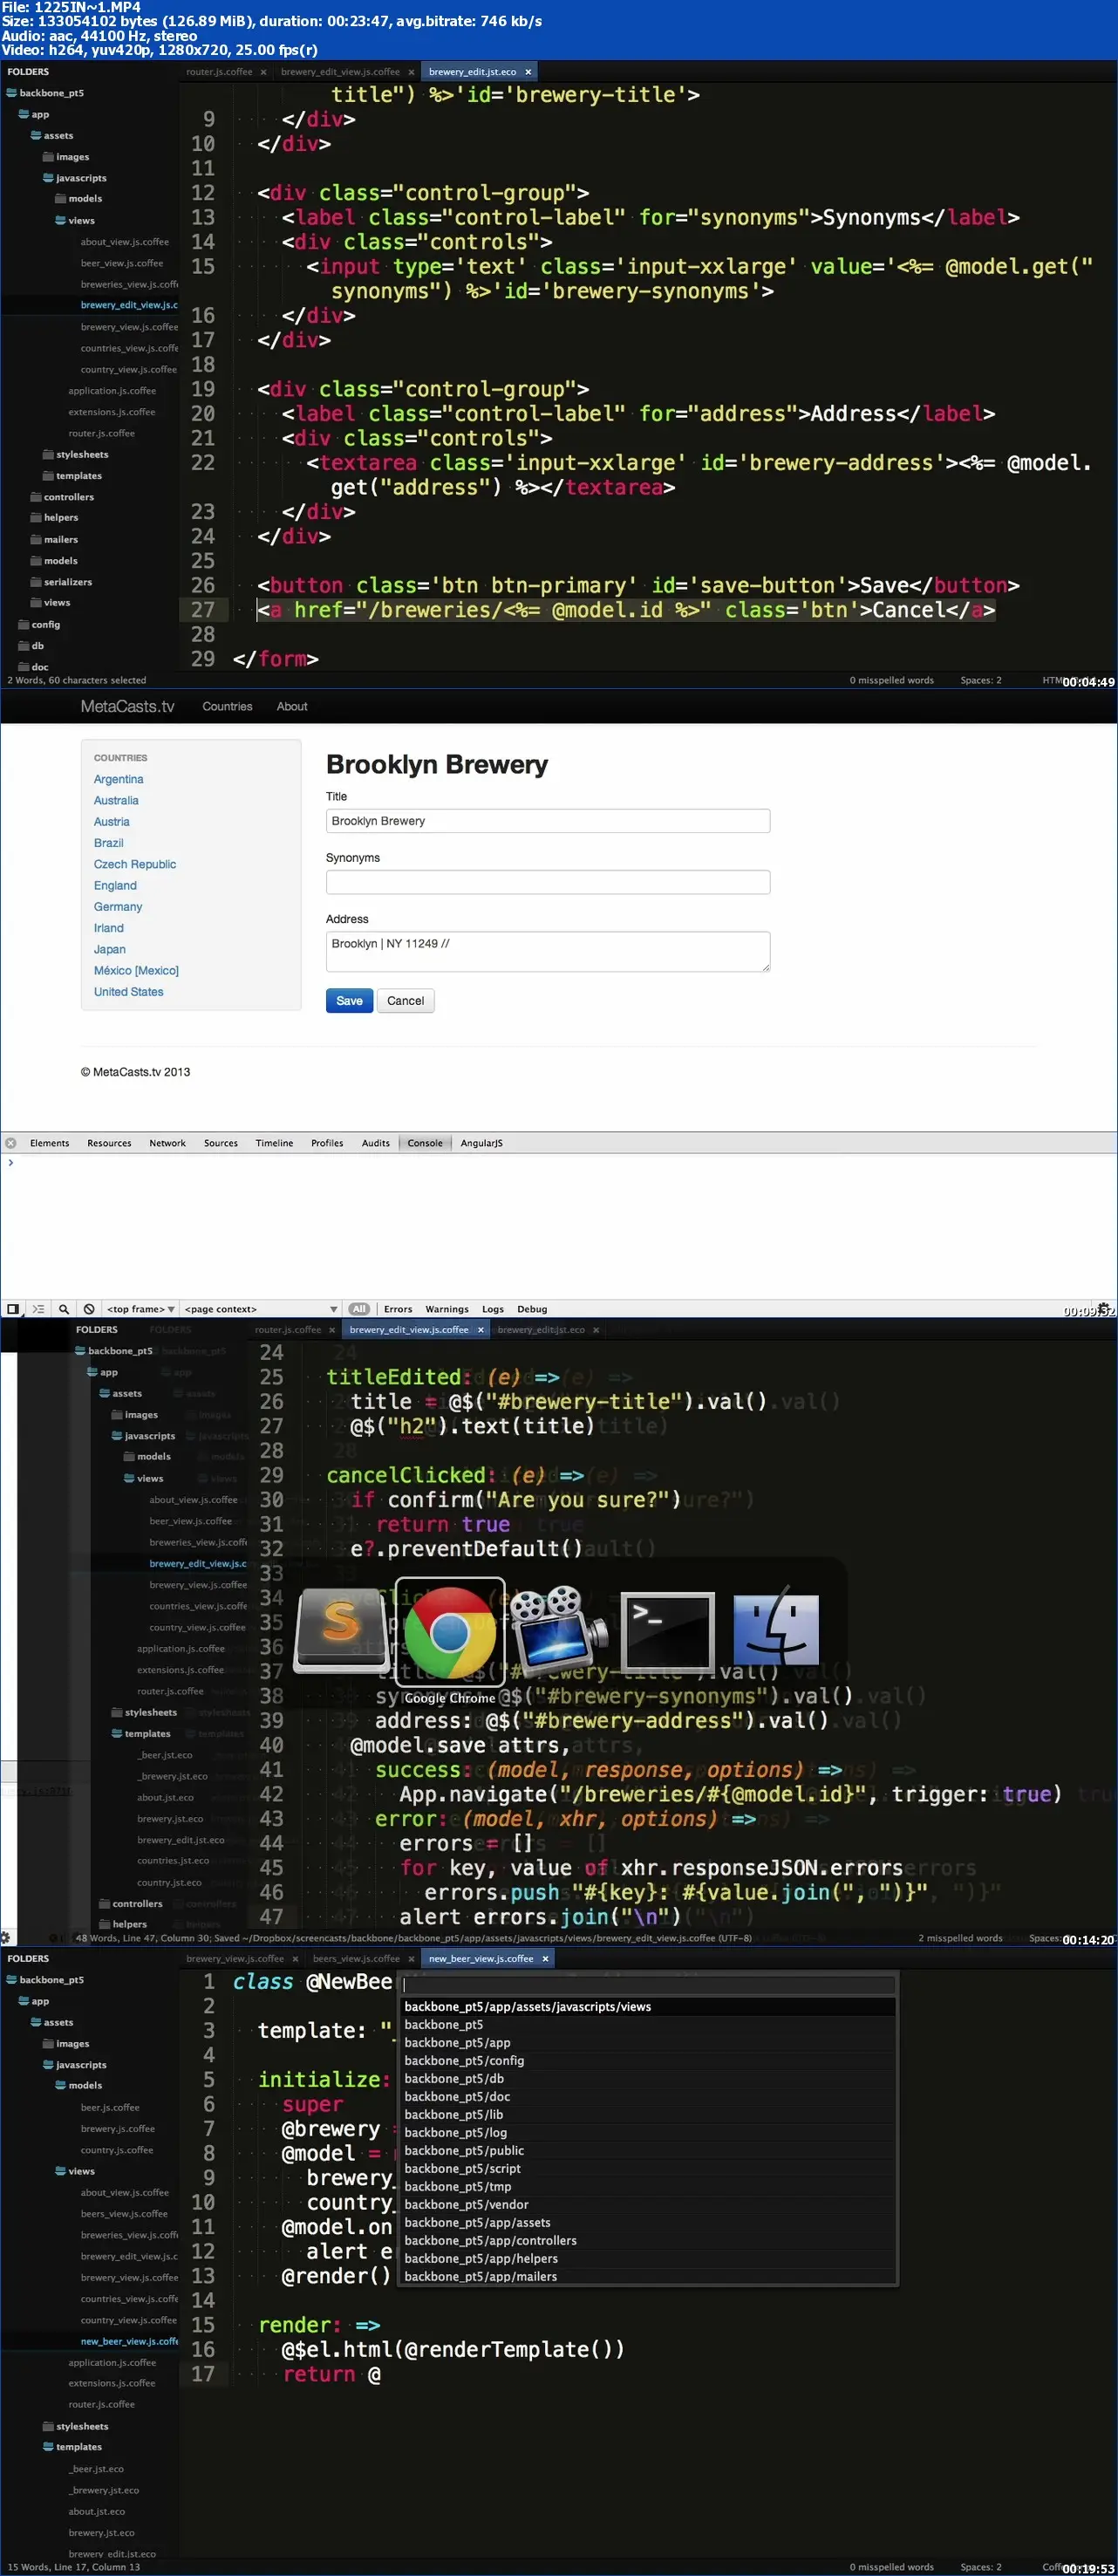Open the Sources tab in DevTools
This screenshot has height=2576, width=1118.
pyautogui.click(x=221, y=1143)
